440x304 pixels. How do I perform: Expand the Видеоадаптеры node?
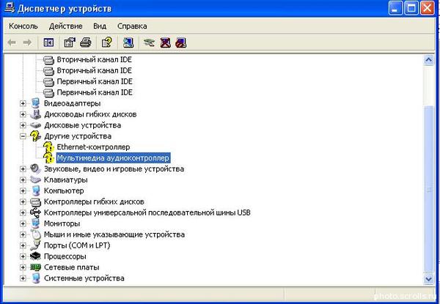(23, 103)
